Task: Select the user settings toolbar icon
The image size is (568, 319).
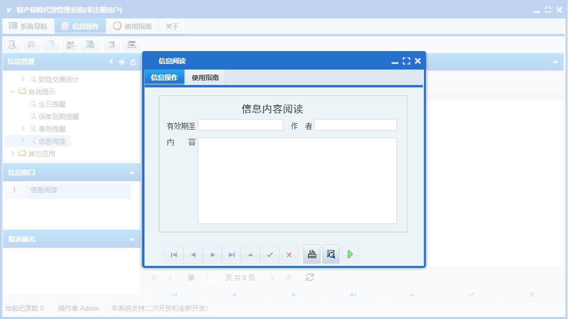Action: coord(70,44)
